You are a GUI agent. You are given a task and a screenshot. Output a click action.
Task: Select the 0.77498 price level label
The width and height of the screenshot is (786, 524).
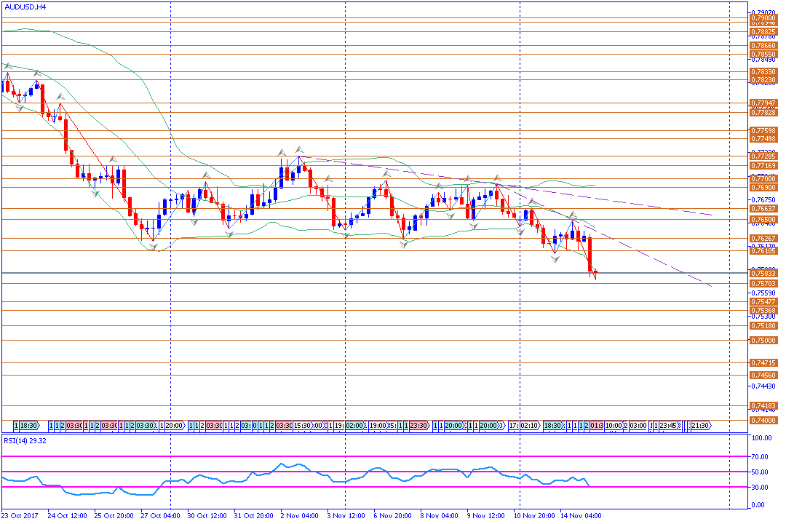pyautogui.click(x=763, y=139)
